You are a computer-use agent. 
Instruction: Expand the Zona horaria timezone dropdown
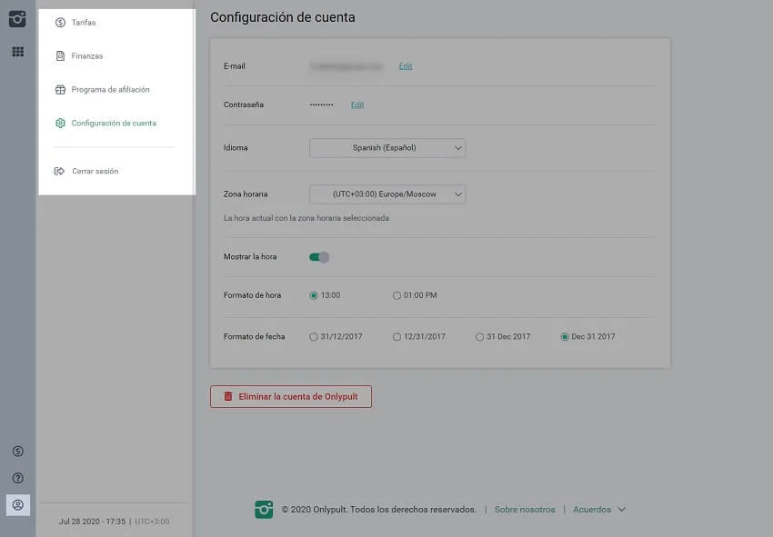(387, 194)
